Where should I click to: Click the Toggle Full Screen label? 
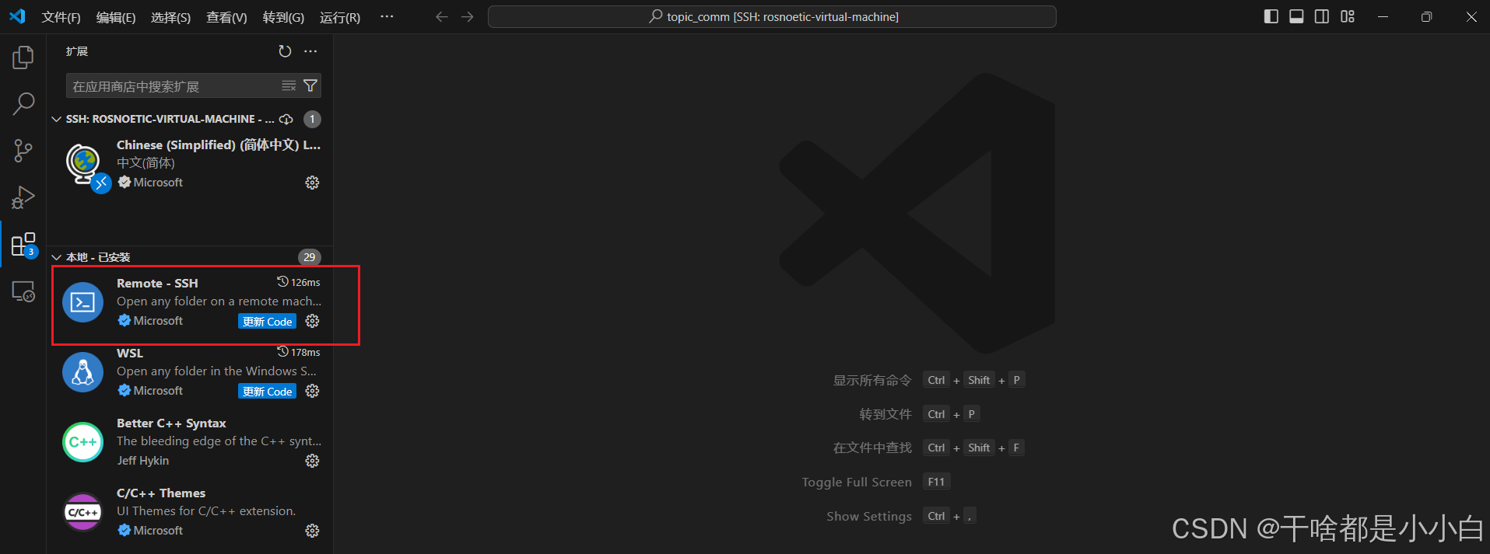pyautogui.click(x=857, y=482)
